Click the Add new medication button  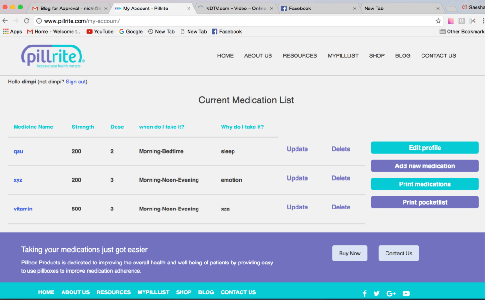pos(424,165)
